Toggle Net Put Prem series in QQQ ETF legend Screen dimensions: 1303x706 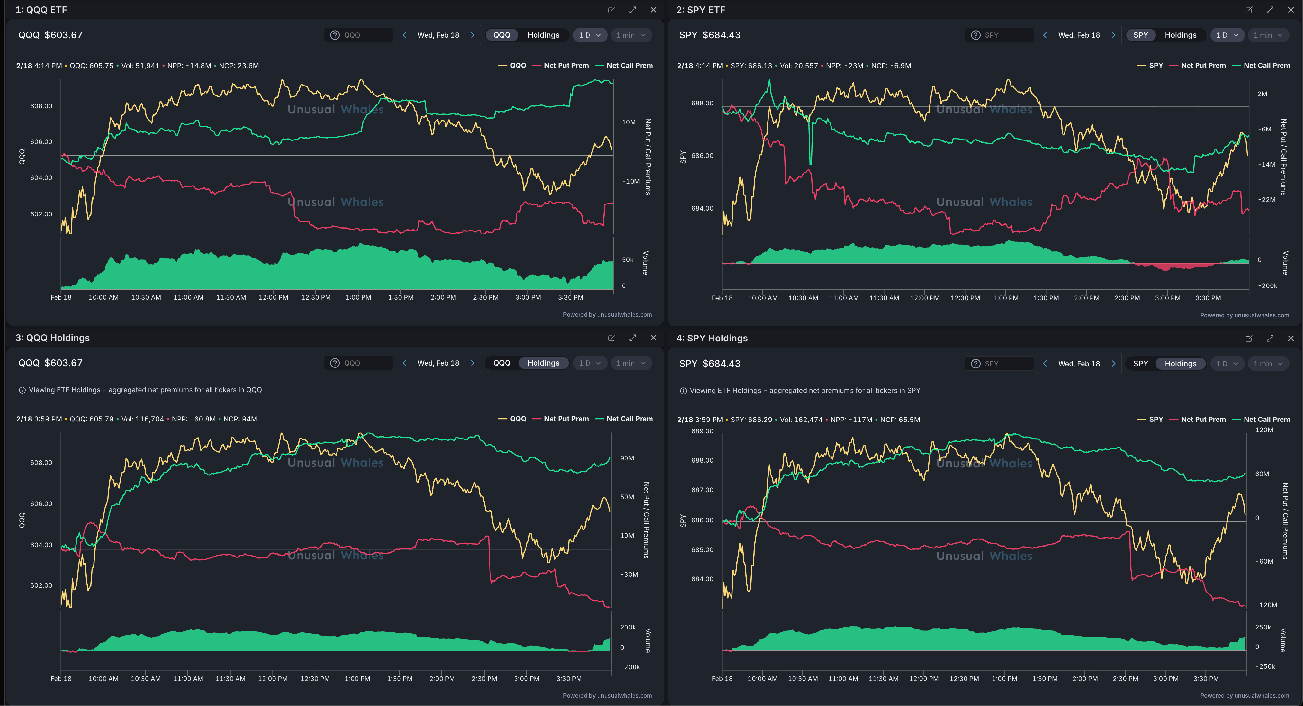click(565, 65)
